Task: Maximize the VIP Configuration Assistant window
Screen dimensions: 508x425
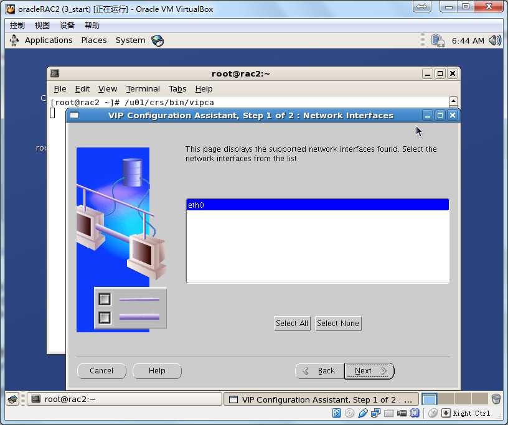Action: click(440, 115)
